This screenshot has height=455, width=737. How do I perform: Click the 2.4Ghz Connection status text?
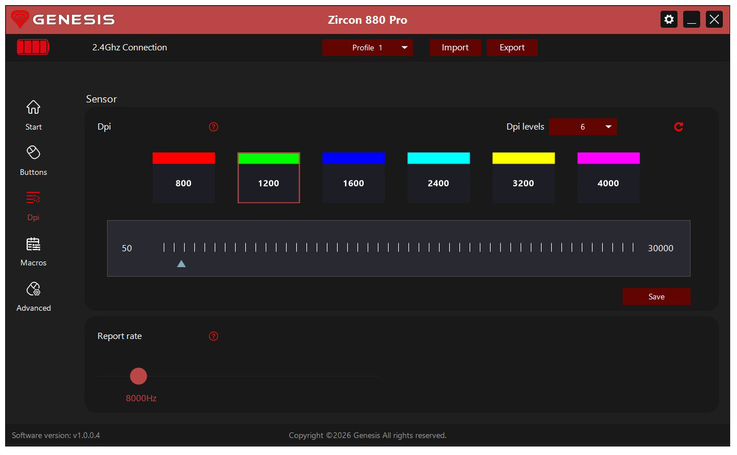130,48
